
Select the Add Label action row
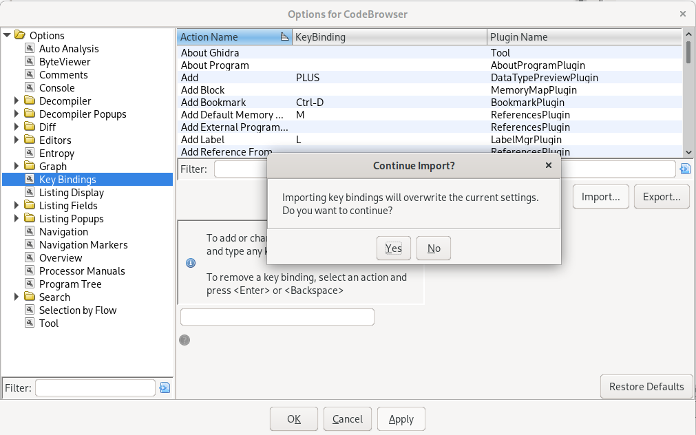[429, 139]
